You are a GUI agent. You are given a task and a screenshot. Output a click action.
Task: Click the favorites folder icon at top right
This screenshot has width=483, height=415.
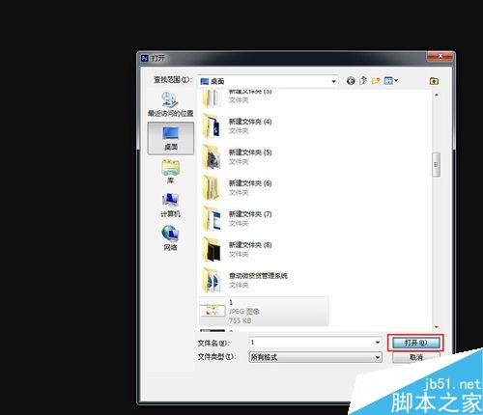tap(434, 81)
